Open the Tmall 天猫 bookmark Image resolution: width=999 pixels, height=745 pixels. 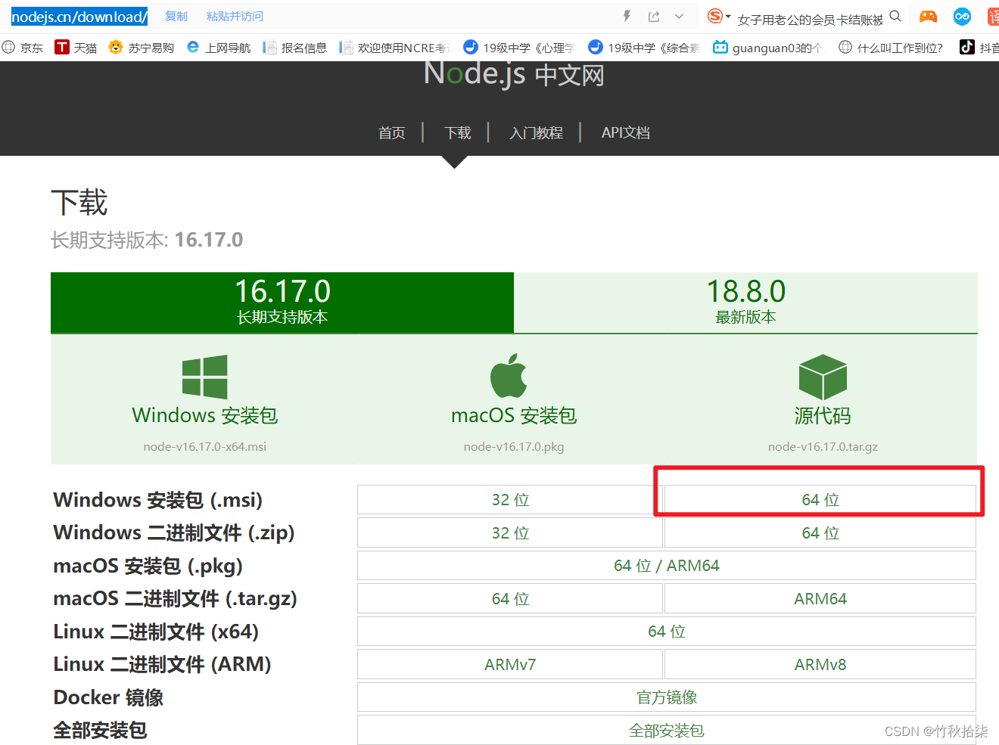click(76, 48)
